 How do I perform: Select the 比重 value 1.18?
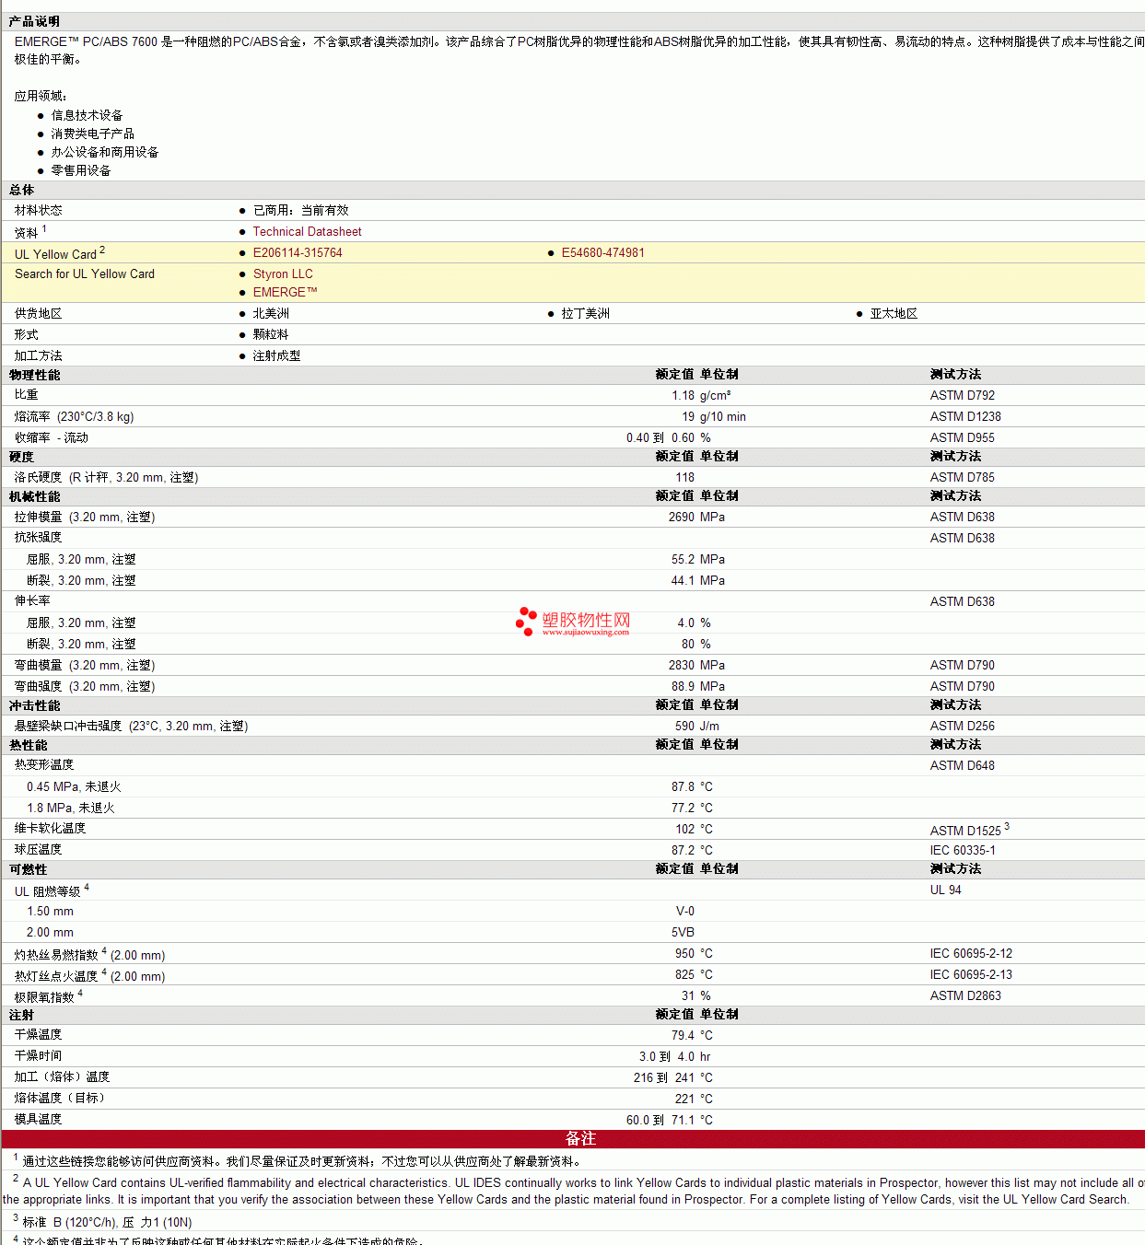tap(683, 396)
